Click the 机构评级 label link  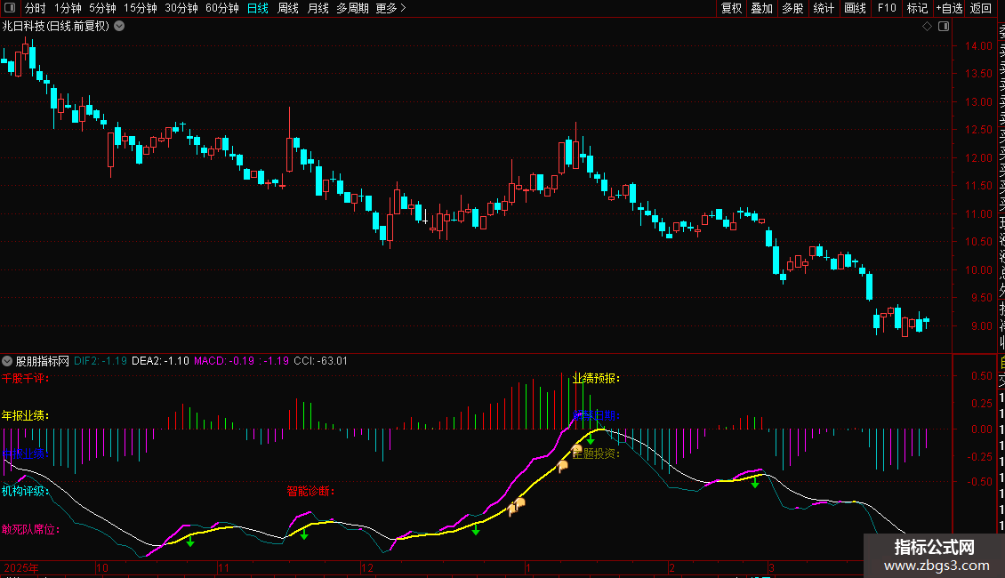click(x=25, y=490)
